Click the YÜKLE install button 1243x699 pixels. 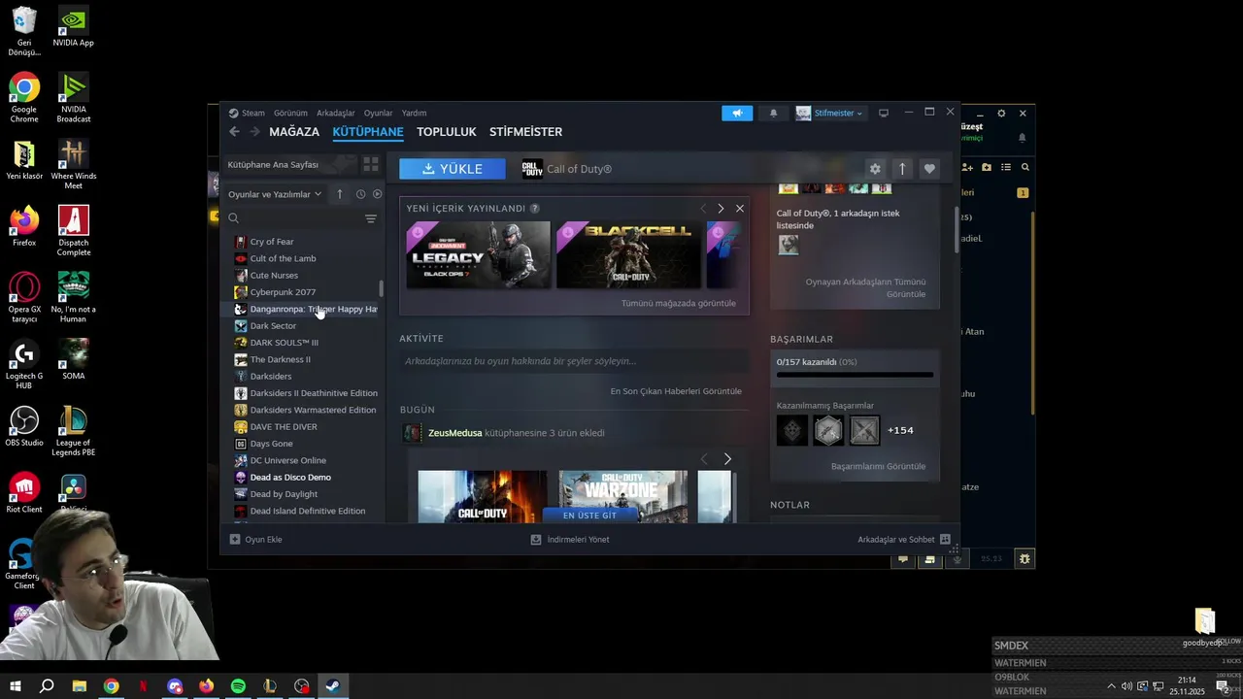tap(453, 169)
